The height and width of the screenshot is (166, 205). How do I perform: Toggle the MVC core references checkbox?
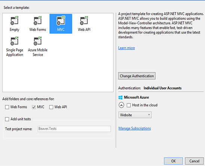point(34,107)
